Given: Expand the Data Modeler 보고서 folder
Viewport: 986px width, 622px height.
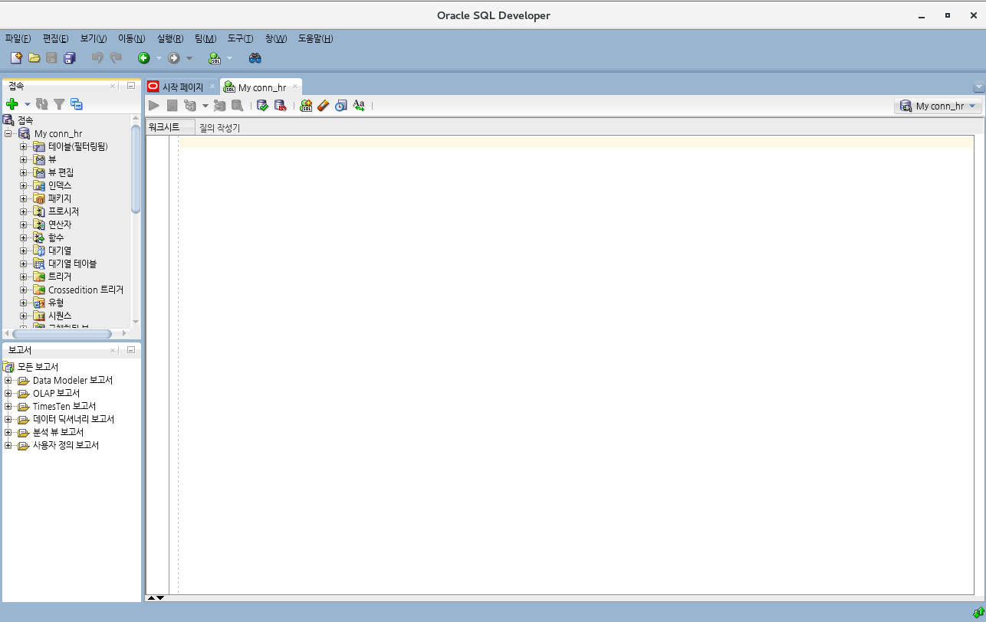Looking at the screenshot, I should click(x=8, y=380).
